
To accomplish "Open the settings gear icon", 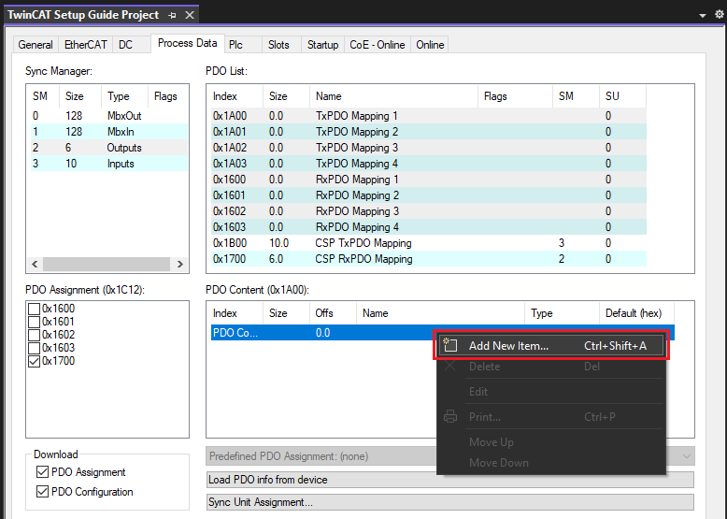I will pos(720,14).
